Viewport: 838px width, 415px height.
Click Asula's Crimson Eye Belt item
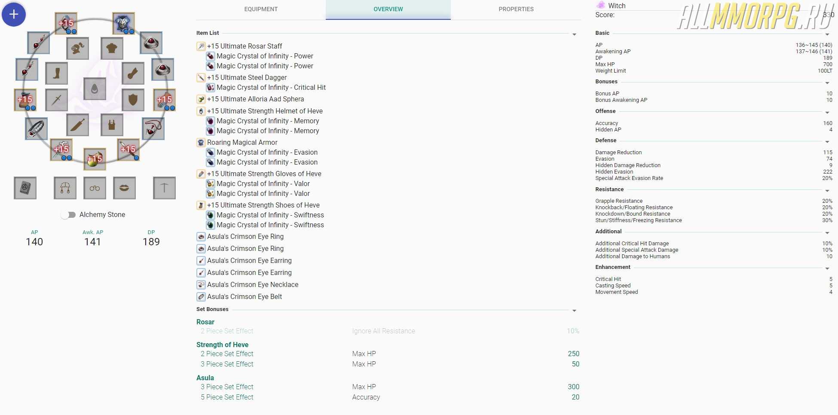tap(245, 296)
